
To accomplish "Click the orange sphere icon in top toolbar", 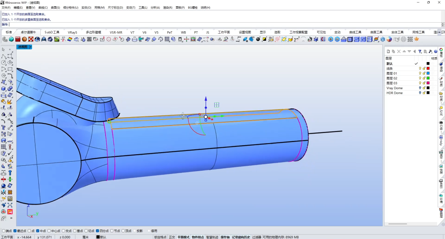I will coord(24,39).
